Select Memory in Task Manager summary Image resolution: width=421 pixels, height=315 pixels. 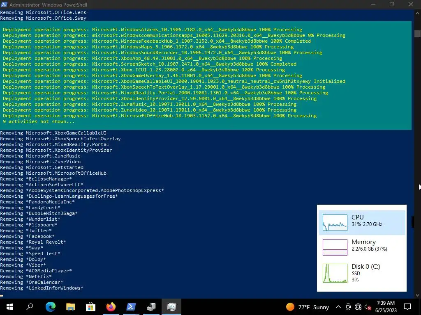click(362, 247)
